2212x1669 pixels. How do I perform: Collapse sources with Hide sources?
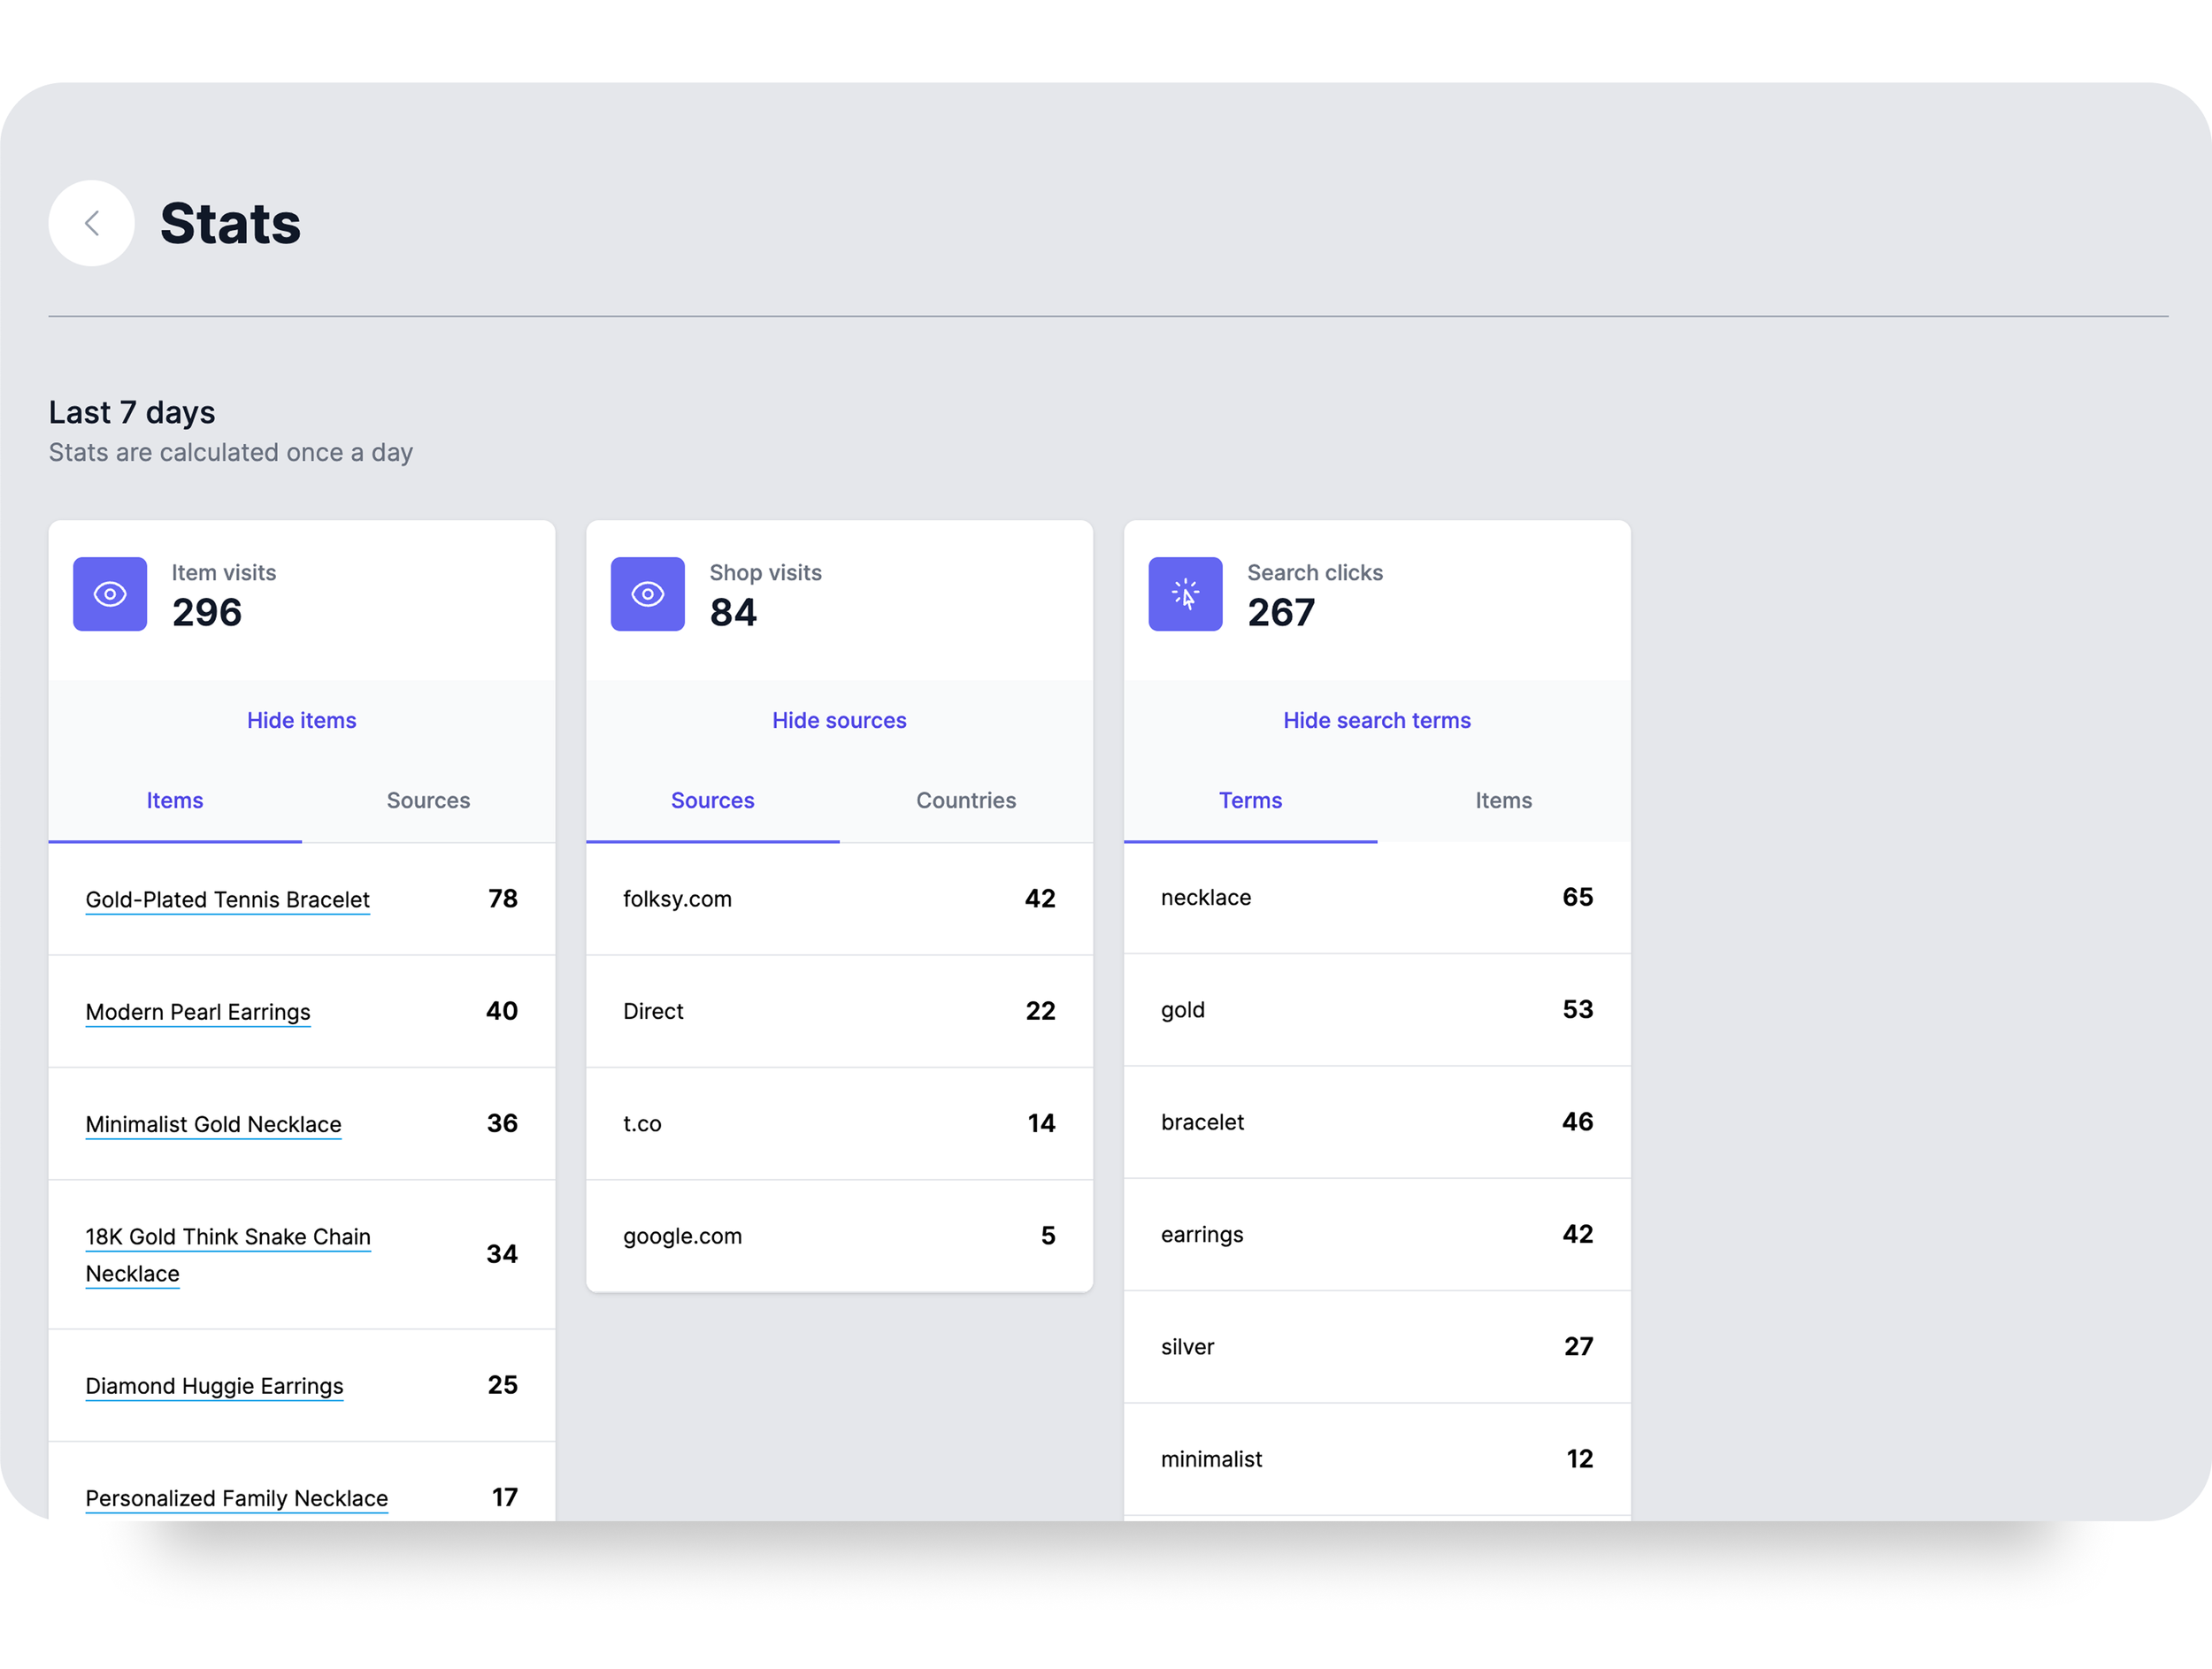tap(838, 720)
